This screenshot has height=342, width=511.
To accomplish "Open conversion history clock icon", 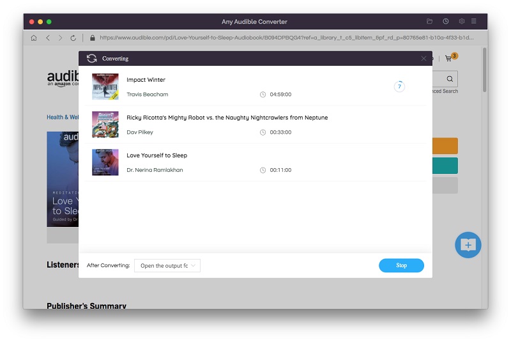I will coord(445,21).
